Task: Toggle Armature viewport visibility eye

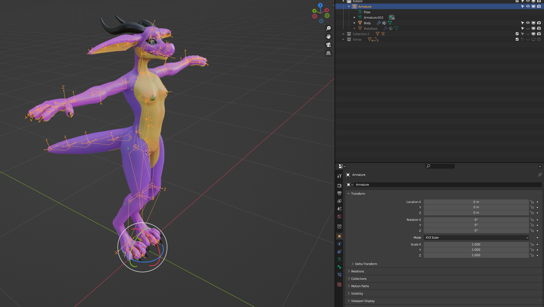Action: click(x=528, y=7)
